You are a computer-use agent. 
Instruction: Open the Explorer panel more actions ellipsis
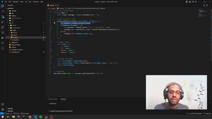(43, 5)
